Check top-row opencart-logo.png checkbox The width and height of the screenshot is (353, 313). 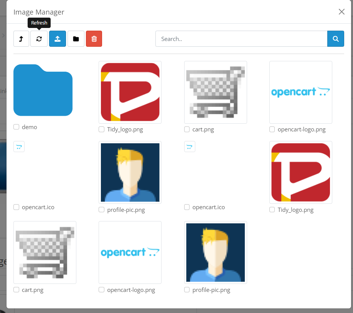pos(272,129)
